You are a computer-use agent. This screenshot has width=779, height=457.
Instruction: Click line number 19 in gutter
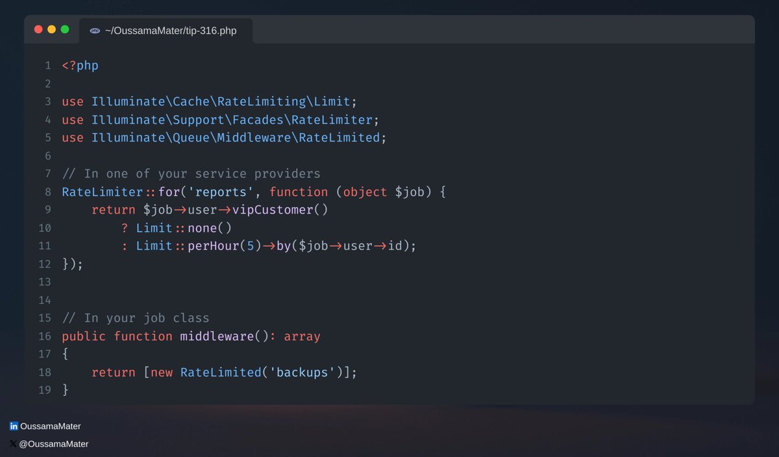[45, 390]
